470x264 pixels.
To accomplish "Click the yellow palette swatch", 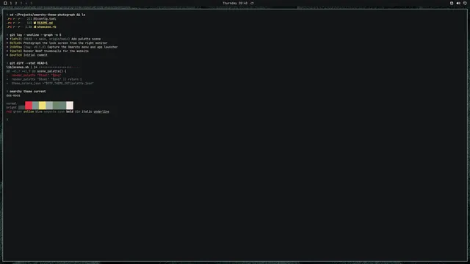I will (43, 106).
